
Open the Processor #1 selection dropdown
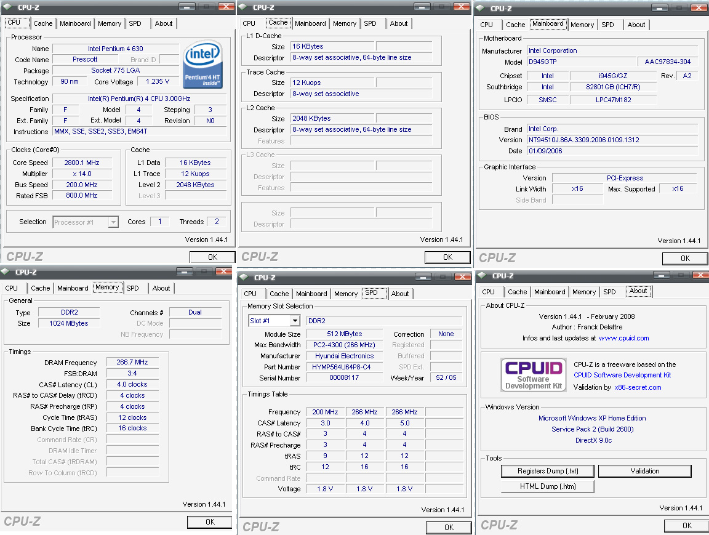click(x=113, y=222)
